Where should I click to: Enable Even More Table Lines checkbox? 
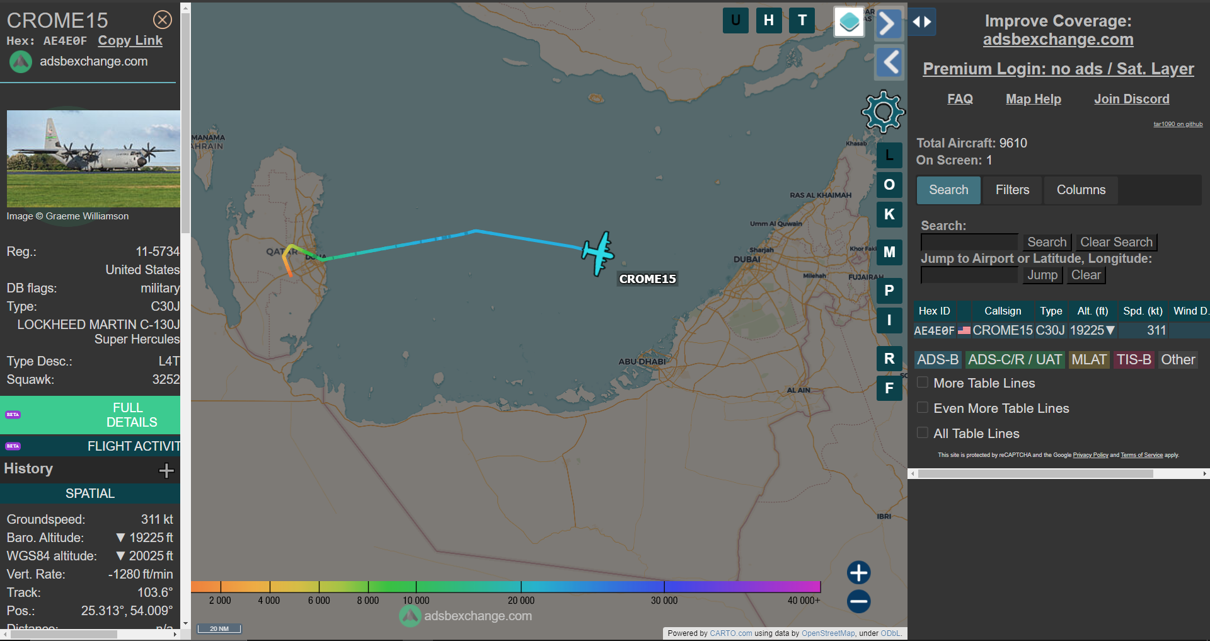pyautogui.click(x=923, y=407)
